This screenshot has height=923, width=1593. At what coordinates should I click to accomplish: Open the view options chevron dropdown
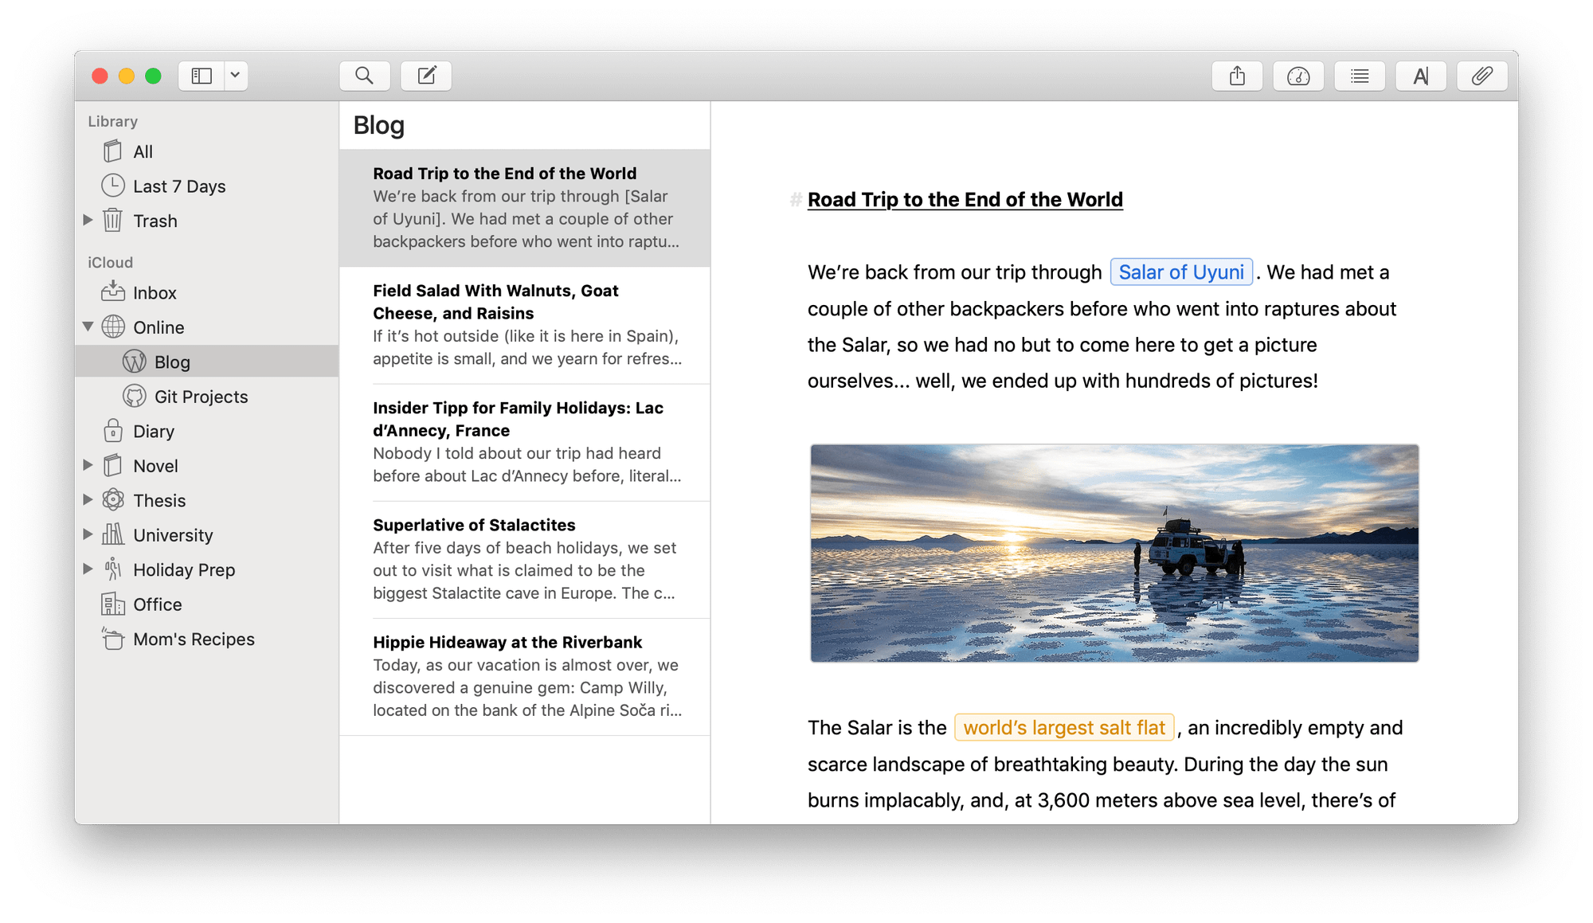(x=233, y=75)
